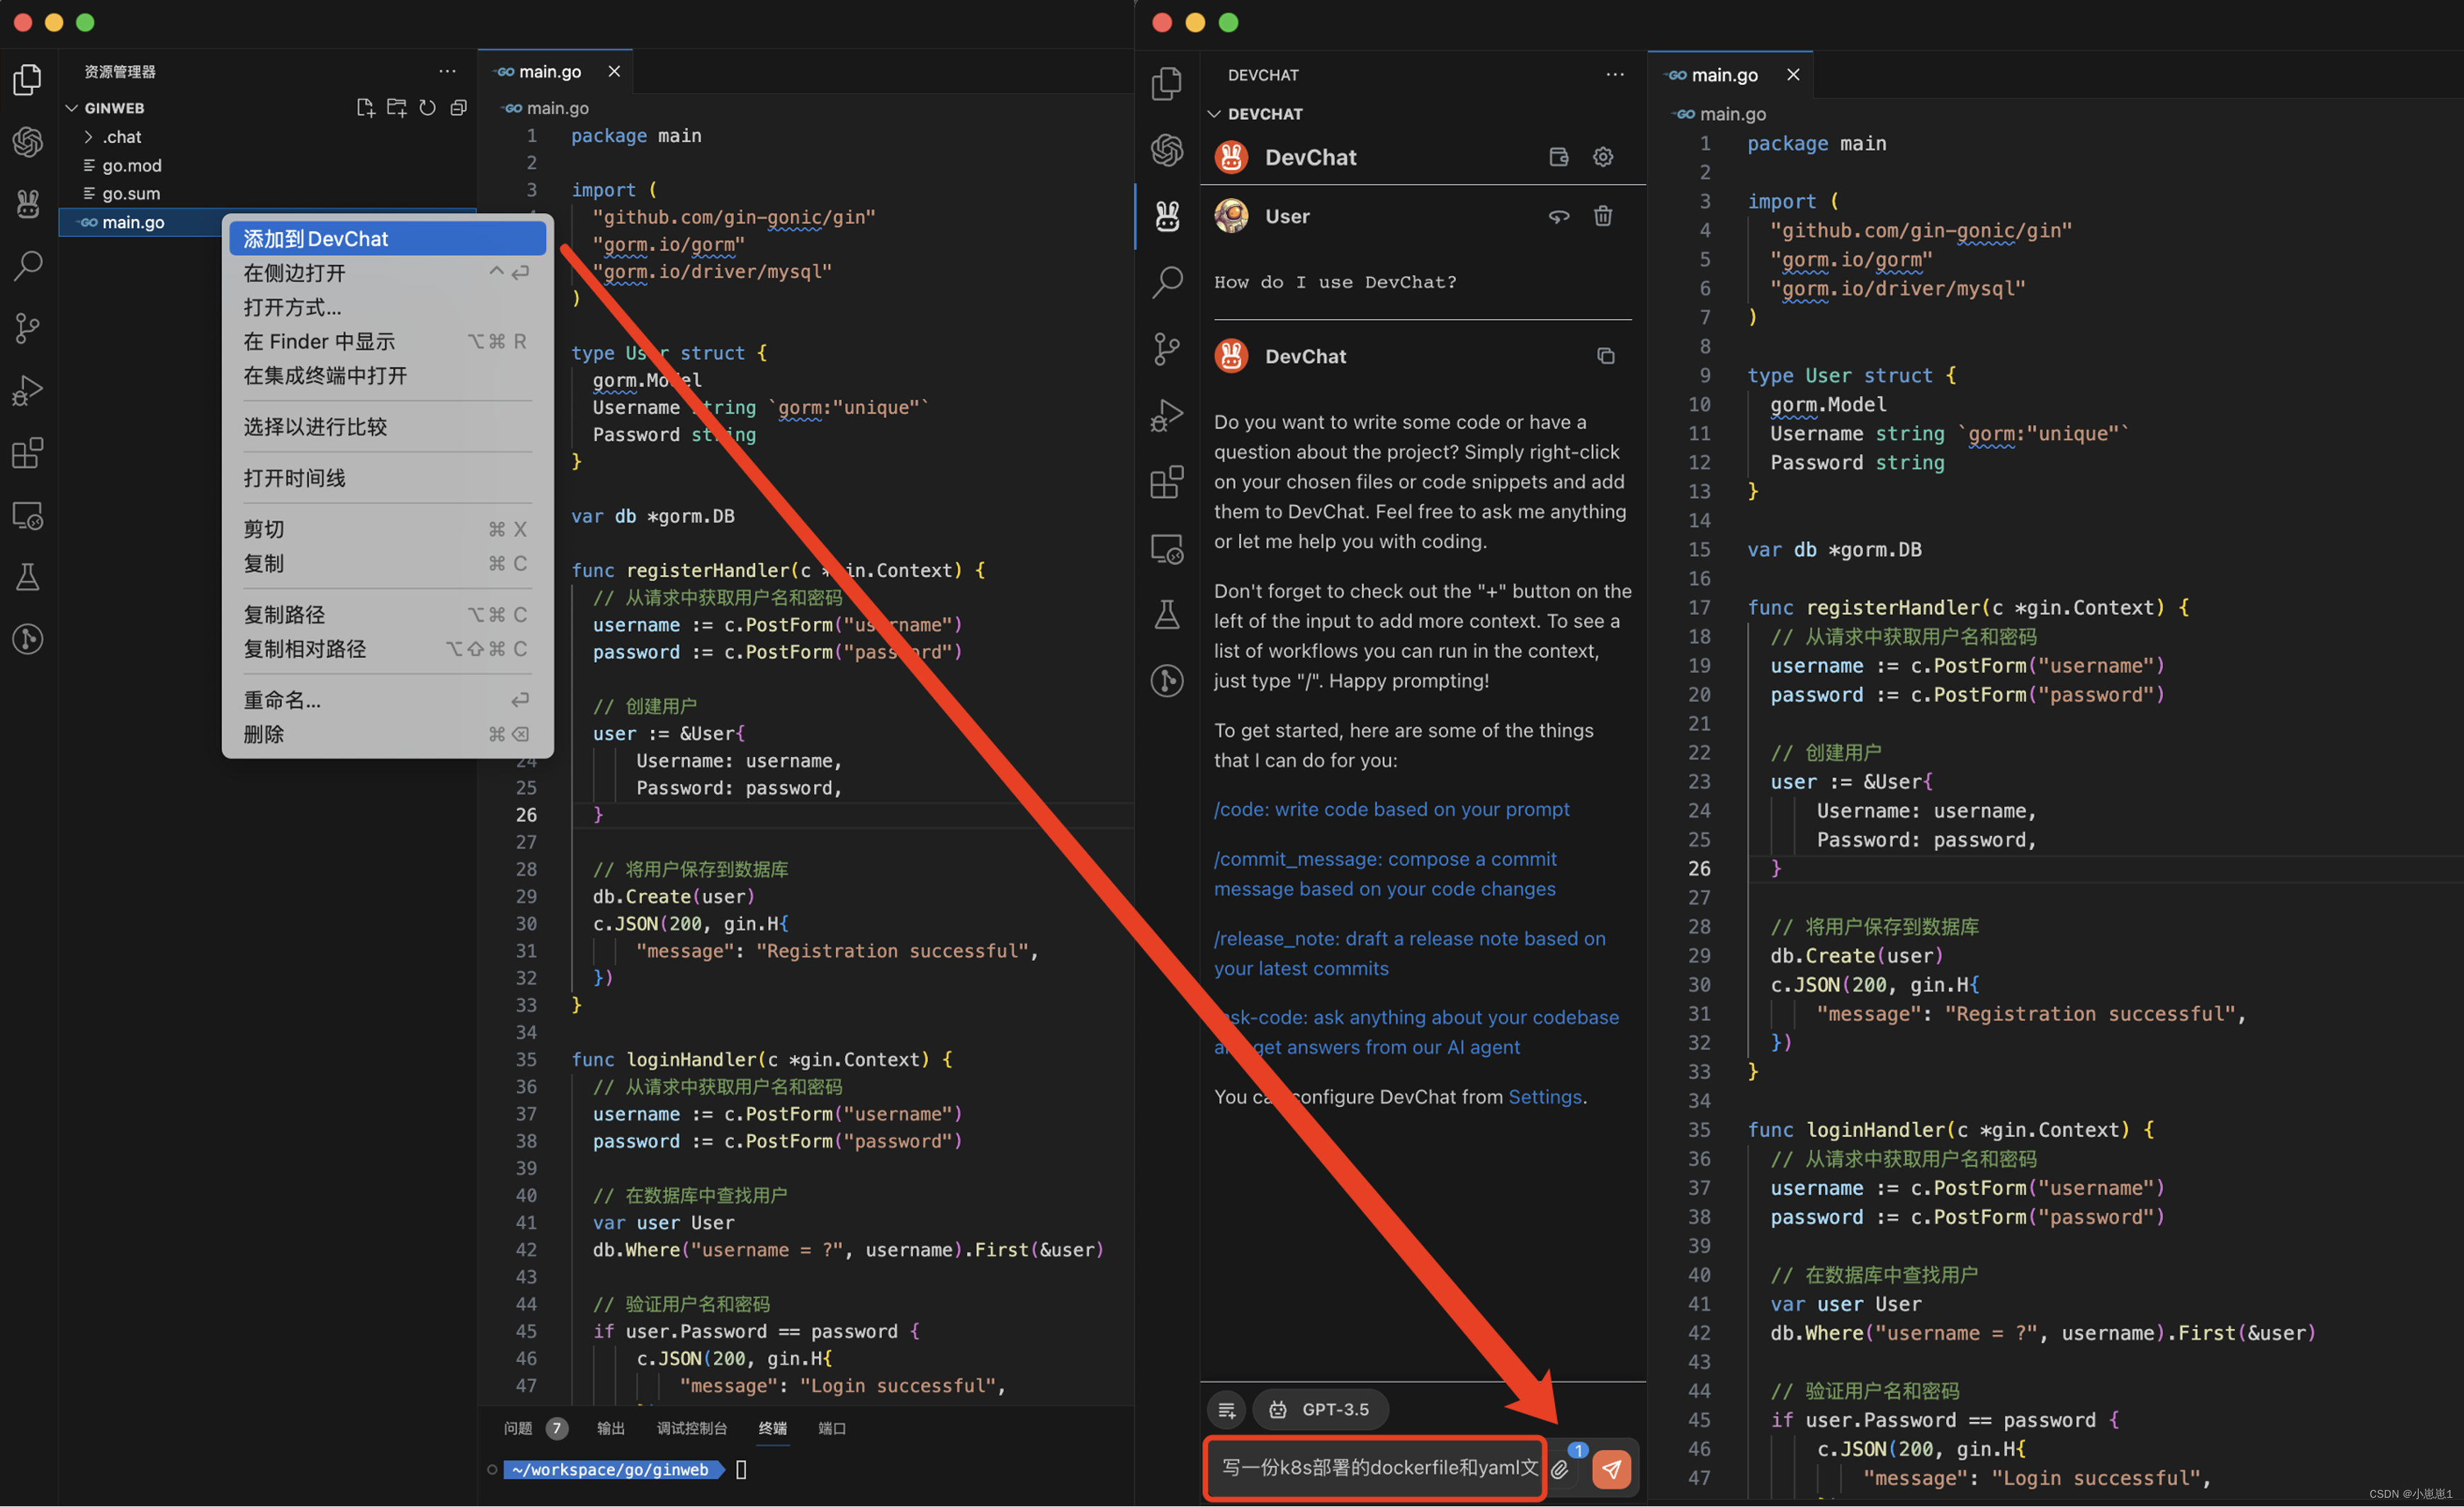This screenshot has width=2464, height=1507.
Task: Click the attachment paperclip icon in chat input
Action: point(1560,1469)
